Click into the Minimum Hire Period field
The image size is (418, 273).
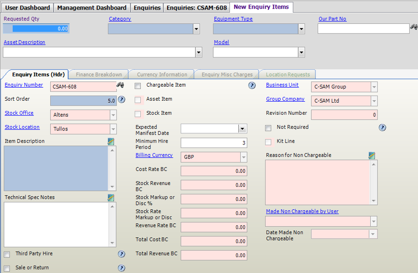(213, 143)
